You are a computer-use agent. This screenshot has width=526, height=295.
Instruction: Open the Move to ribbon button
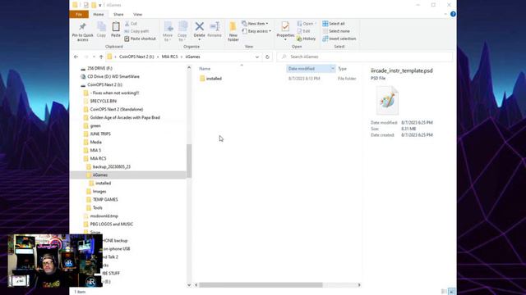click(x=168, y=31)
